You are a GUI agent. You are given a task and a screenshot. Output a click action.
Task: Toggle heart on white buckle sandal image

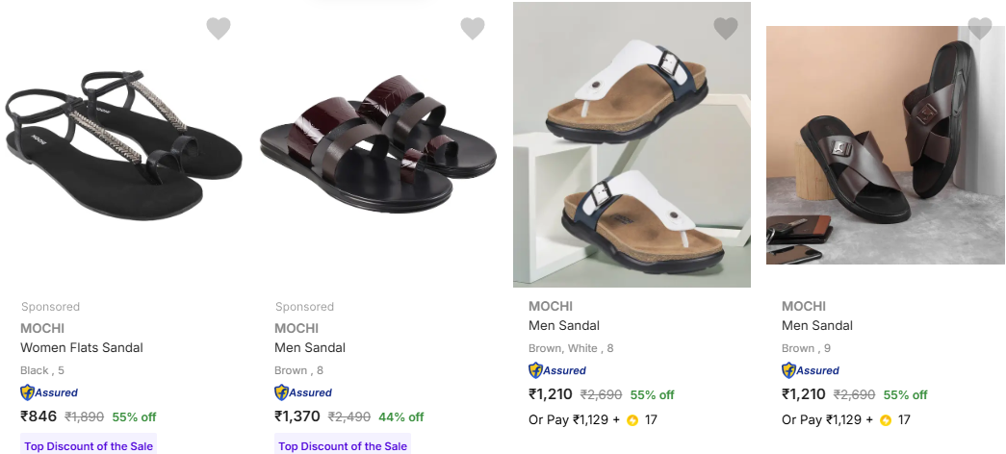pyautogui.click(x=726, y=29)
